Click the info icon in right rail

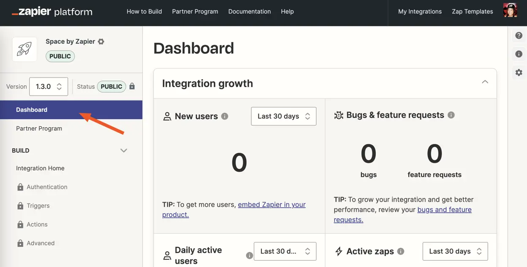click(519, 54)
